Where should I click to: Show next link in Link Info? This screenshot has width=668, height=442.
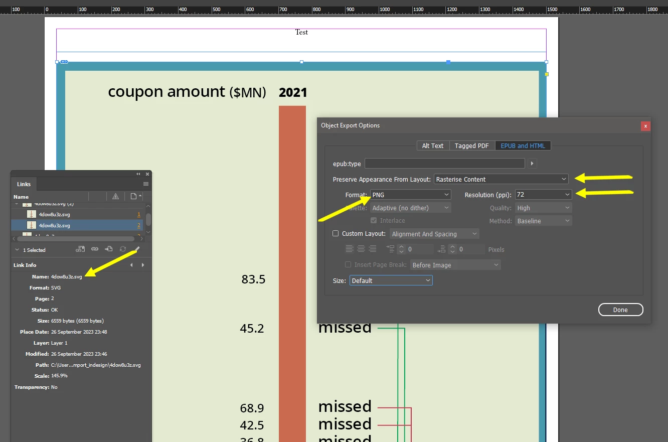[143, 265]
